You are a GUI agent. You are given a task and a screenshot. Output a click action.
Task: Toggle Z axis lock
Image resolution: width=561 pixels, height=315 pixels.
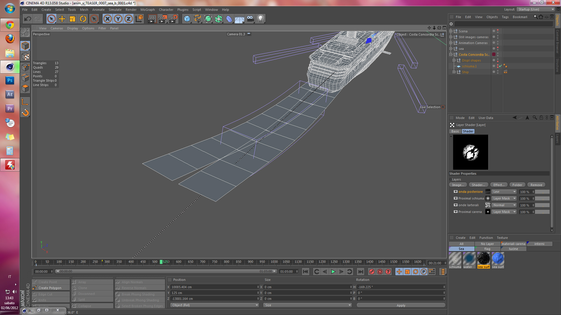coord(129,19)
